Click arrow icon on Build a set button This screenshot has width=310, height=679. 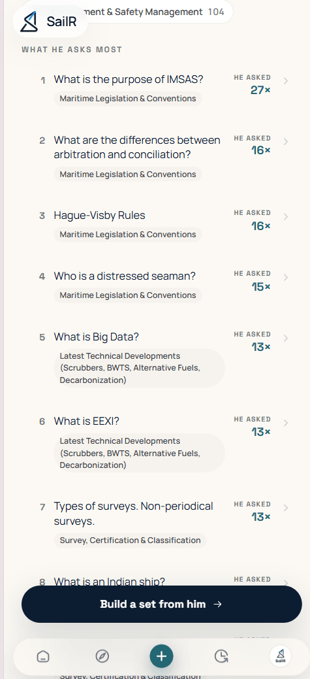218,604
